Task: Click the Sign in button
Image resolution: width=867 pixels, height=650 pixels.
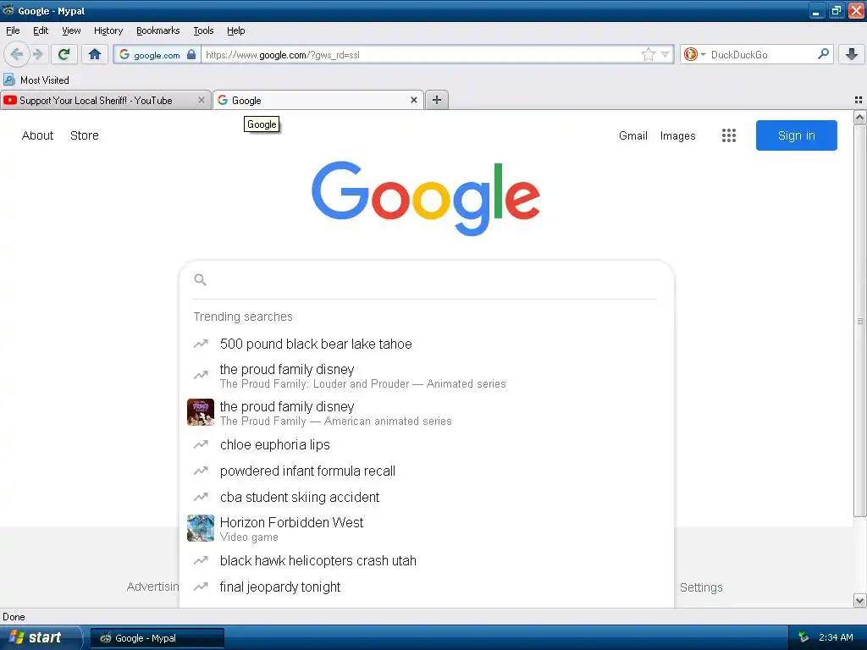Action: pyautogui.click(x=796, y=135)
